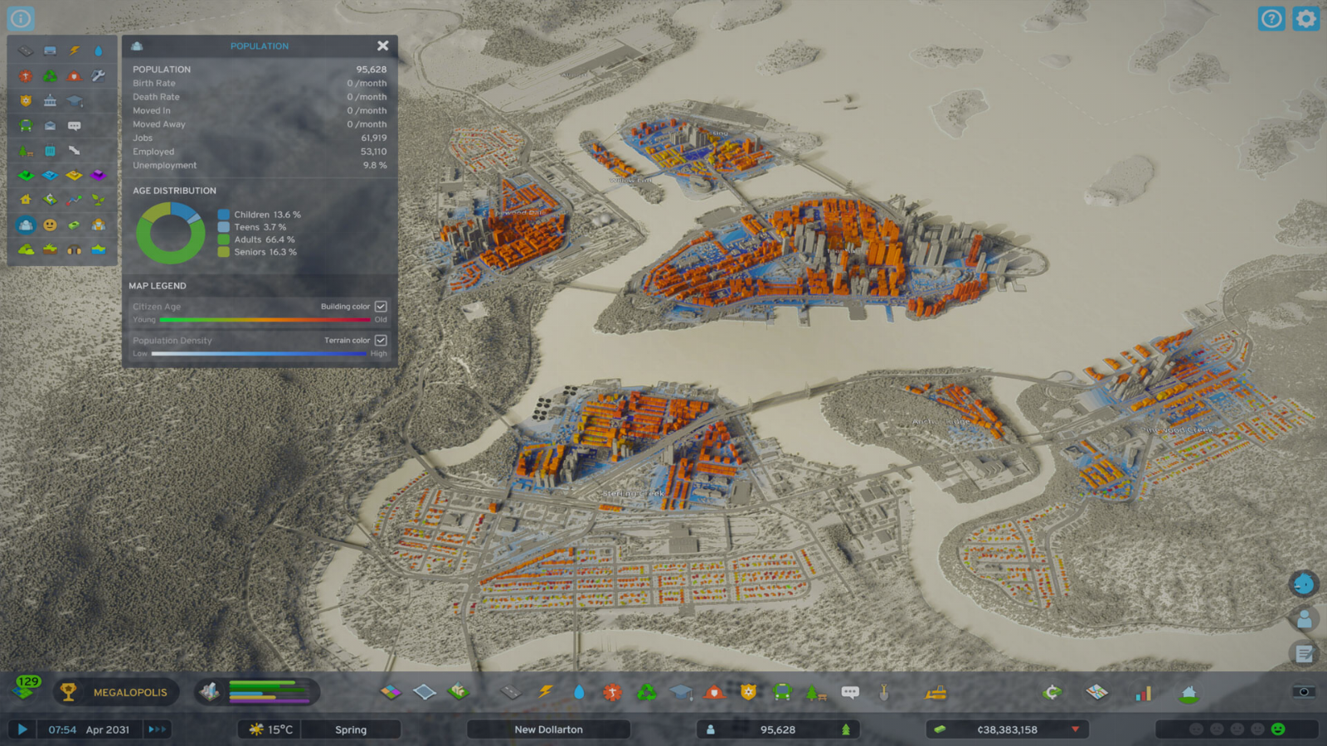Open the Healthcare info view in the infoview panel
The width and height of the screenshot is (1327, 746).
pyautogui.click(x=26, y=75)
